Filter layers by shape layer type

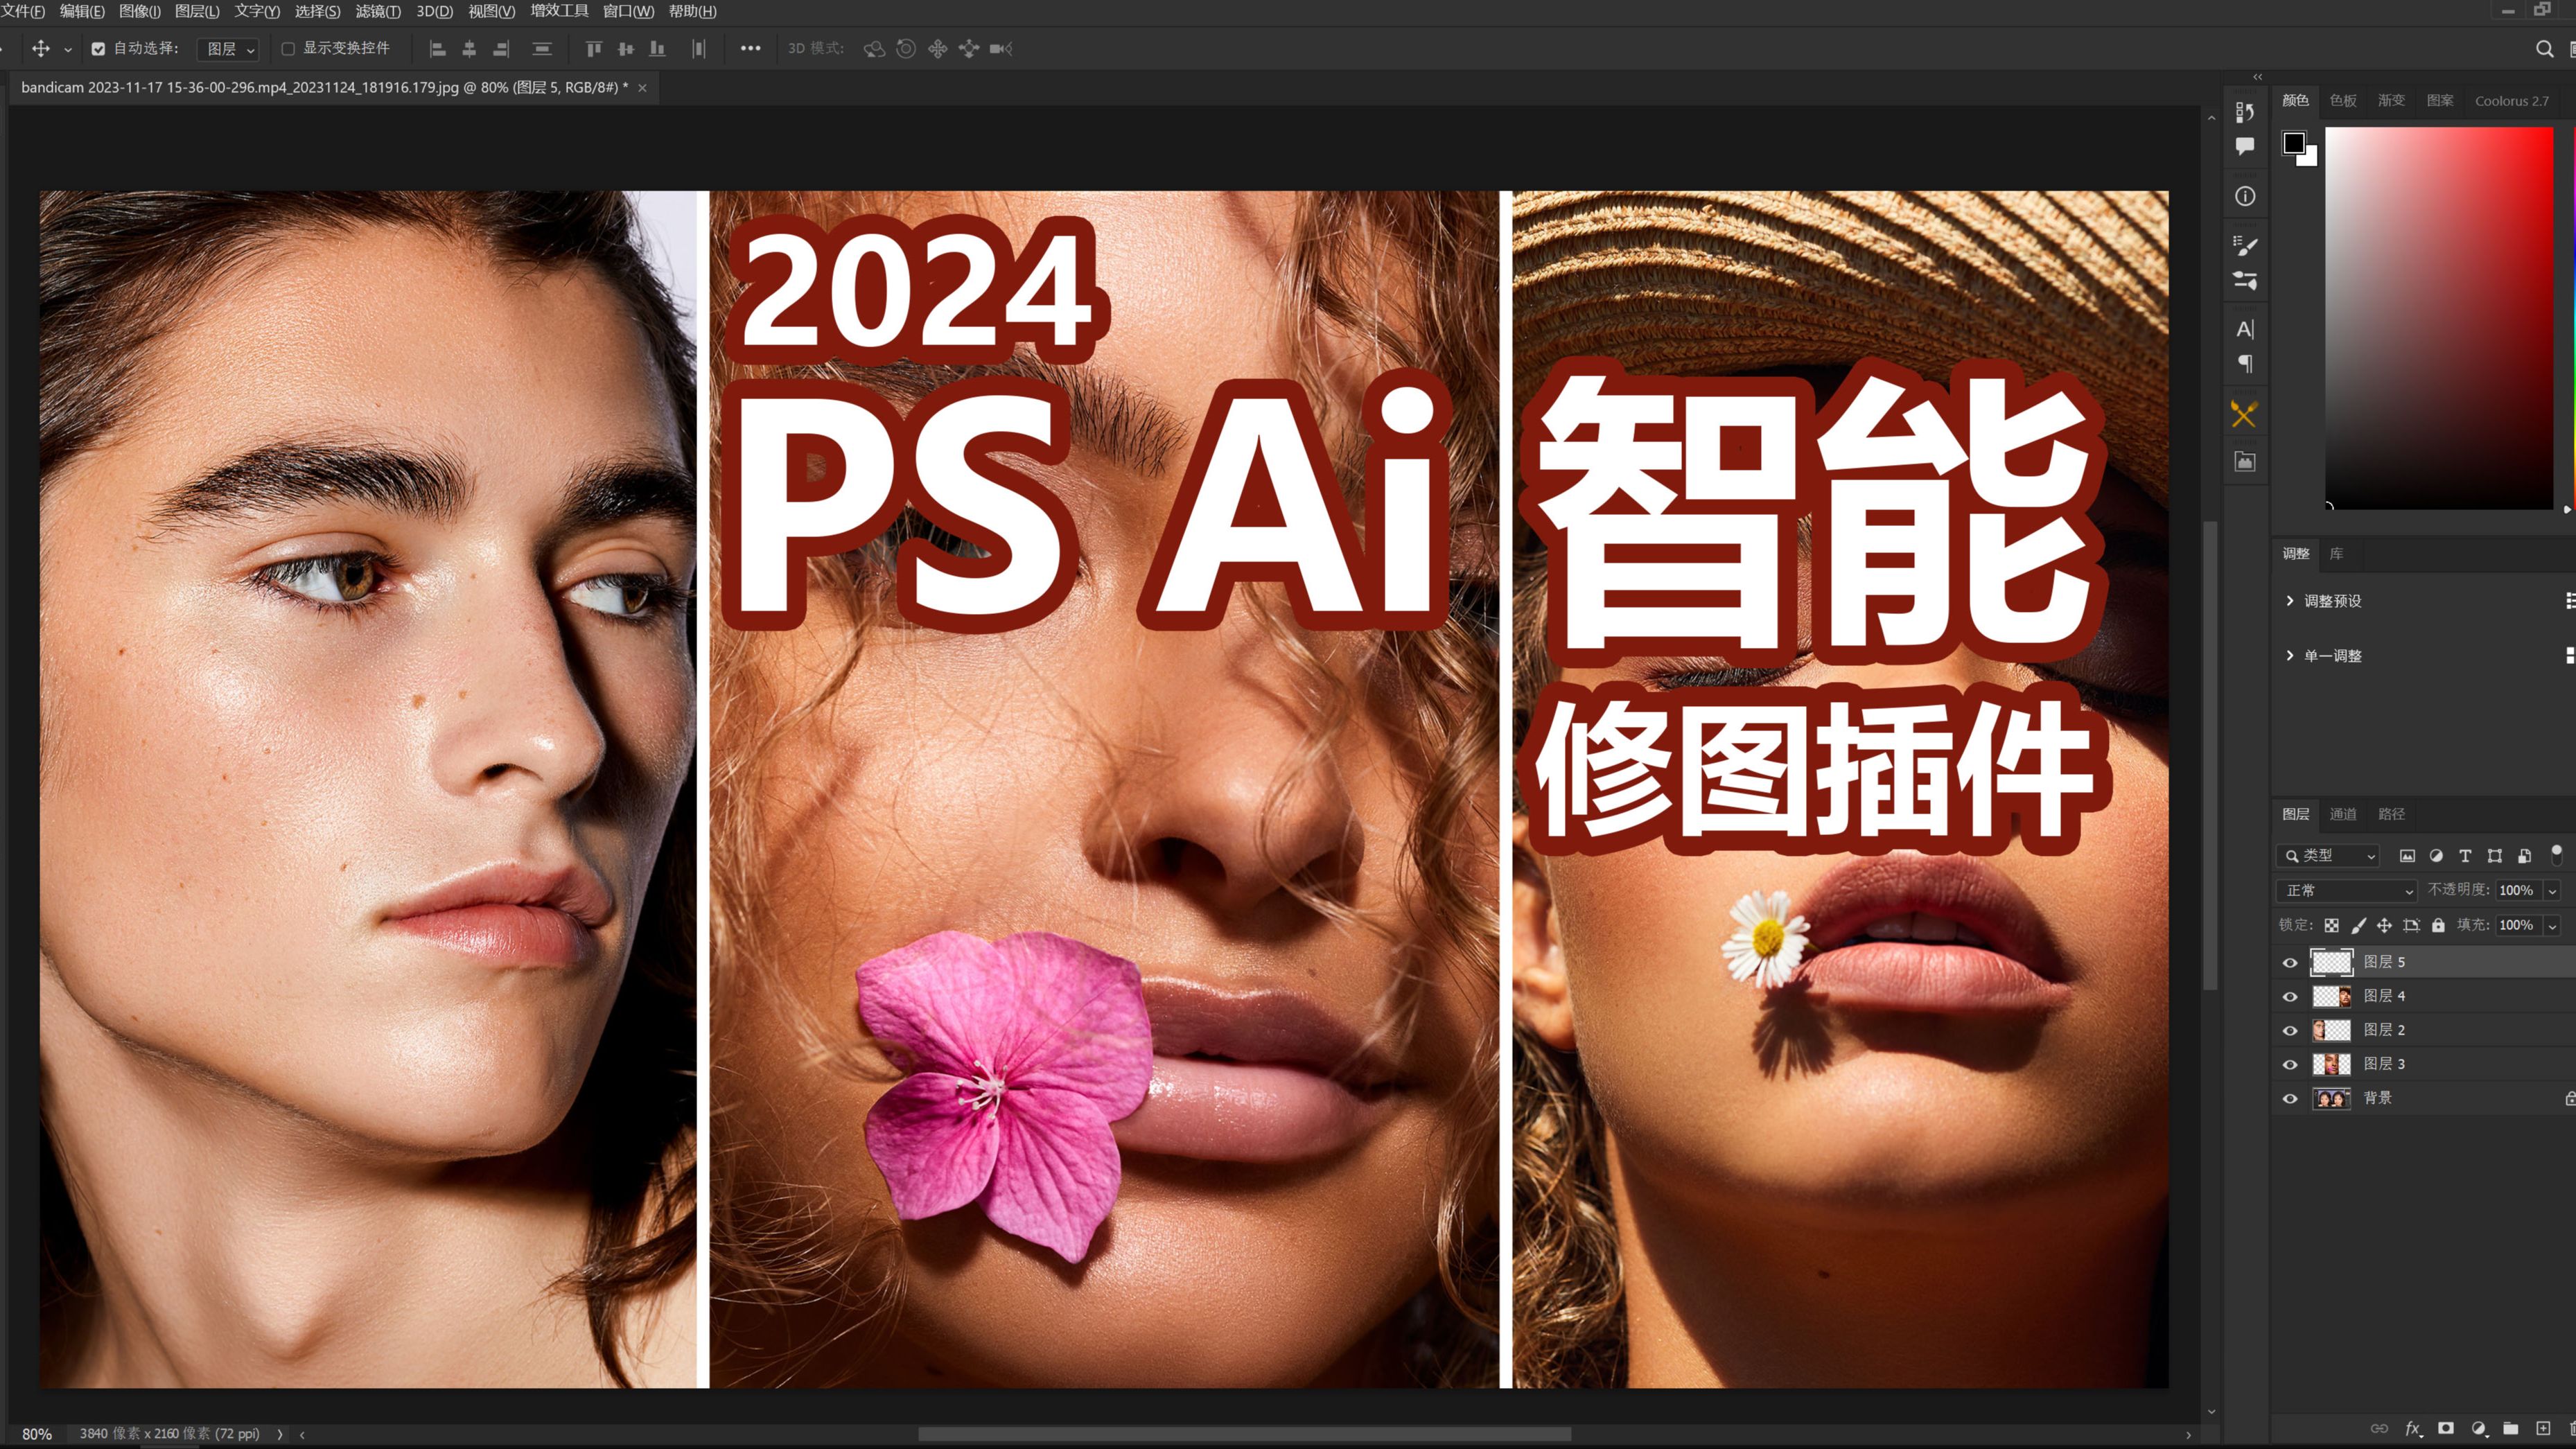coord(2495,856)
